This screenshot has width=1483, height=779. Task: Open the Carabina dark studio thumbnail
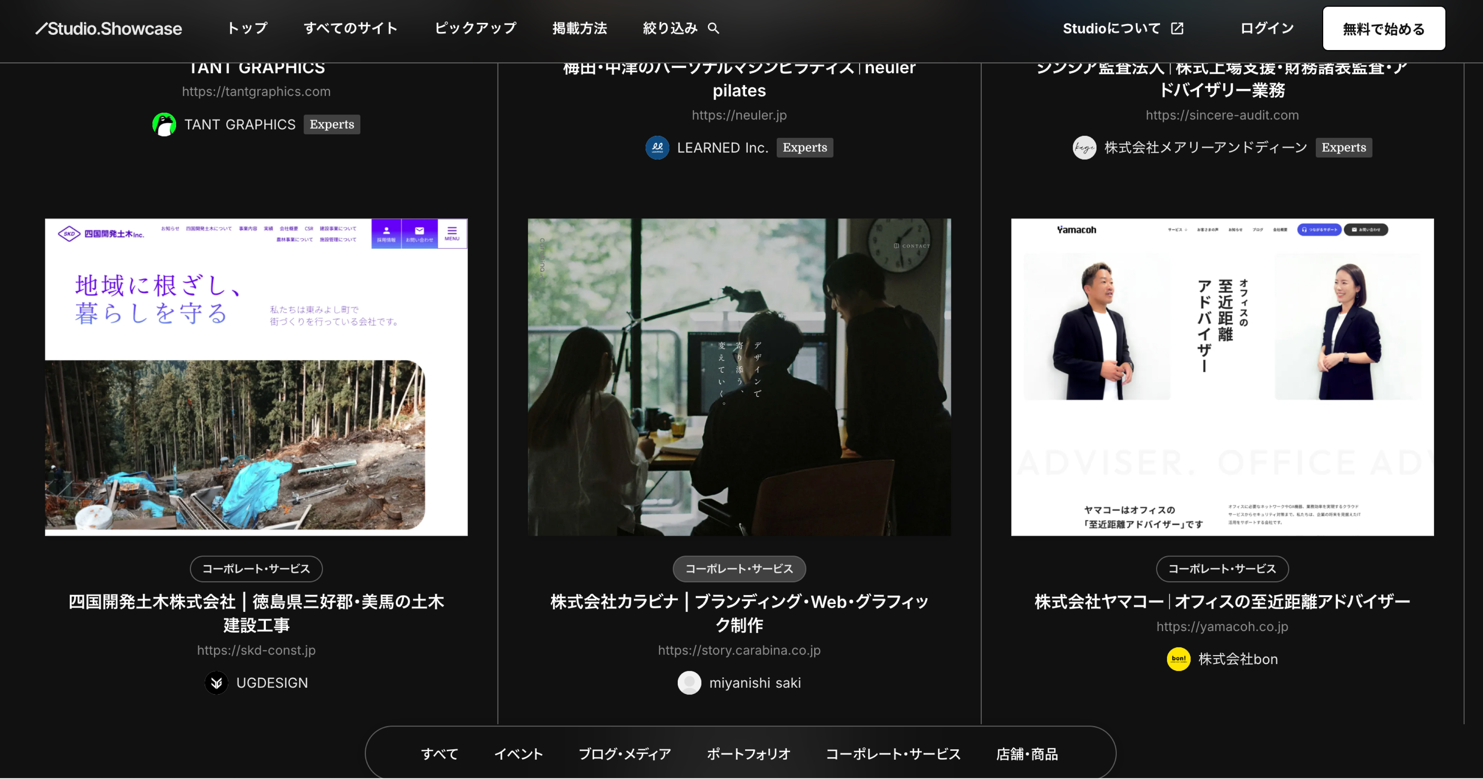(x=739, y=377)
